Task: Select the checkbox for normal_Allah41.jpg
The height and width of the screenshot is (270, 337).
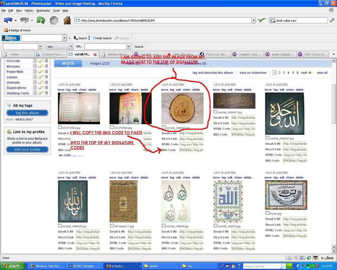Action: tap(215, 112)
